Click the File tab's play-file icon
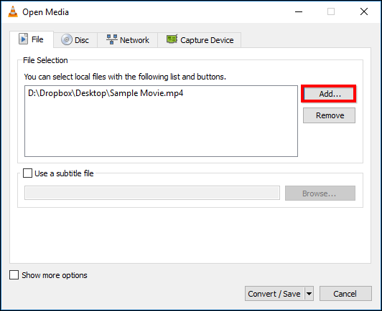 24,39
